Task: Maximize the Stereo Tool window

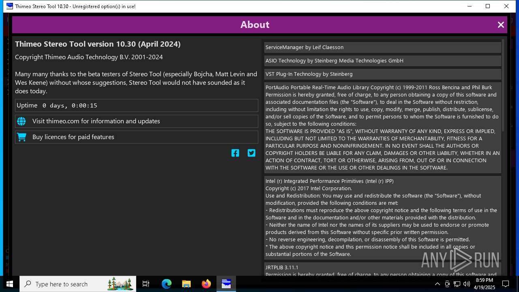Action: (488, 6)
